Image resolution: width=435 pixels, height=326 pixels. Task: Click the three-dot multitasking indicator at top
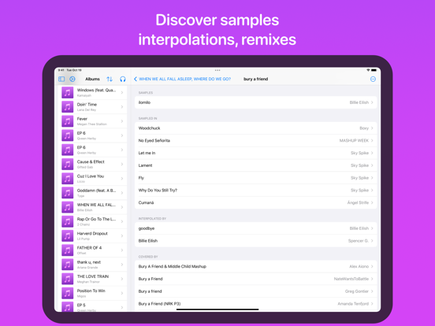click(217, 70)
